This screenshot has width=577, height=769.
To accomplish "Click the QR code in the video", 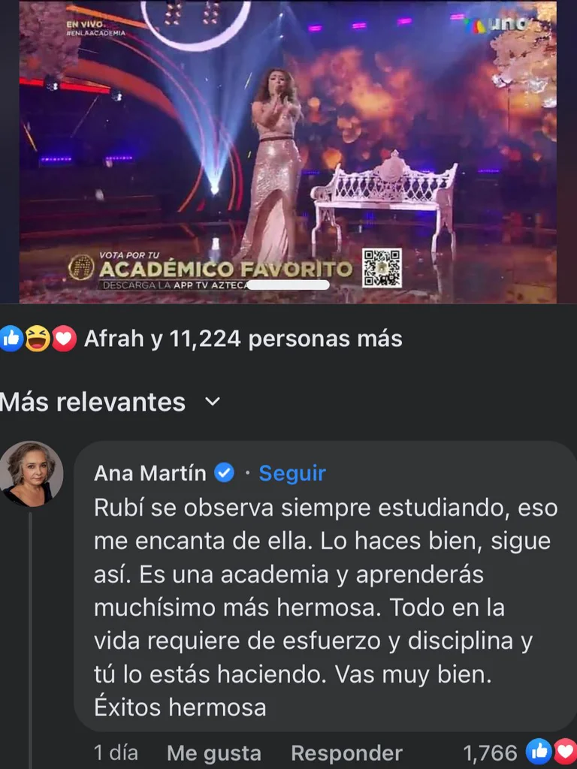I will click(382, 268).
